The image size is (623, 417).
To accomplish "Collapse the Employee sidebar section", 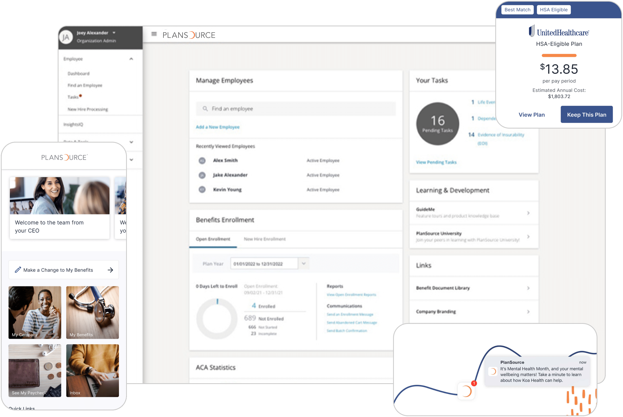I will point(131,59).
